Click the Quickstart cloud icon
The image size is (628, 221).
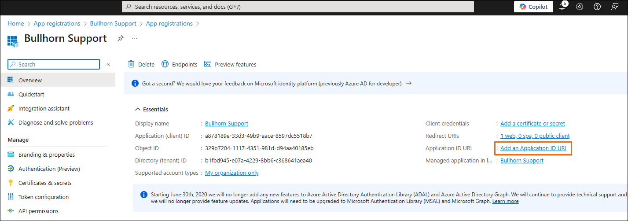pos(11,94)
